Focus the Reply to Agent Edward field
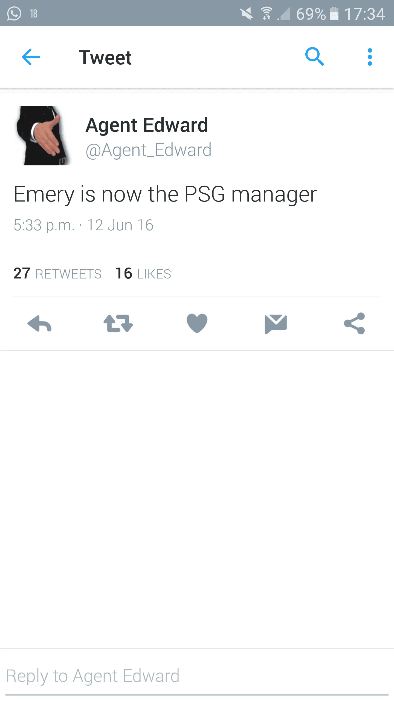Screen dimensions: 394x701 pos(197,676)
